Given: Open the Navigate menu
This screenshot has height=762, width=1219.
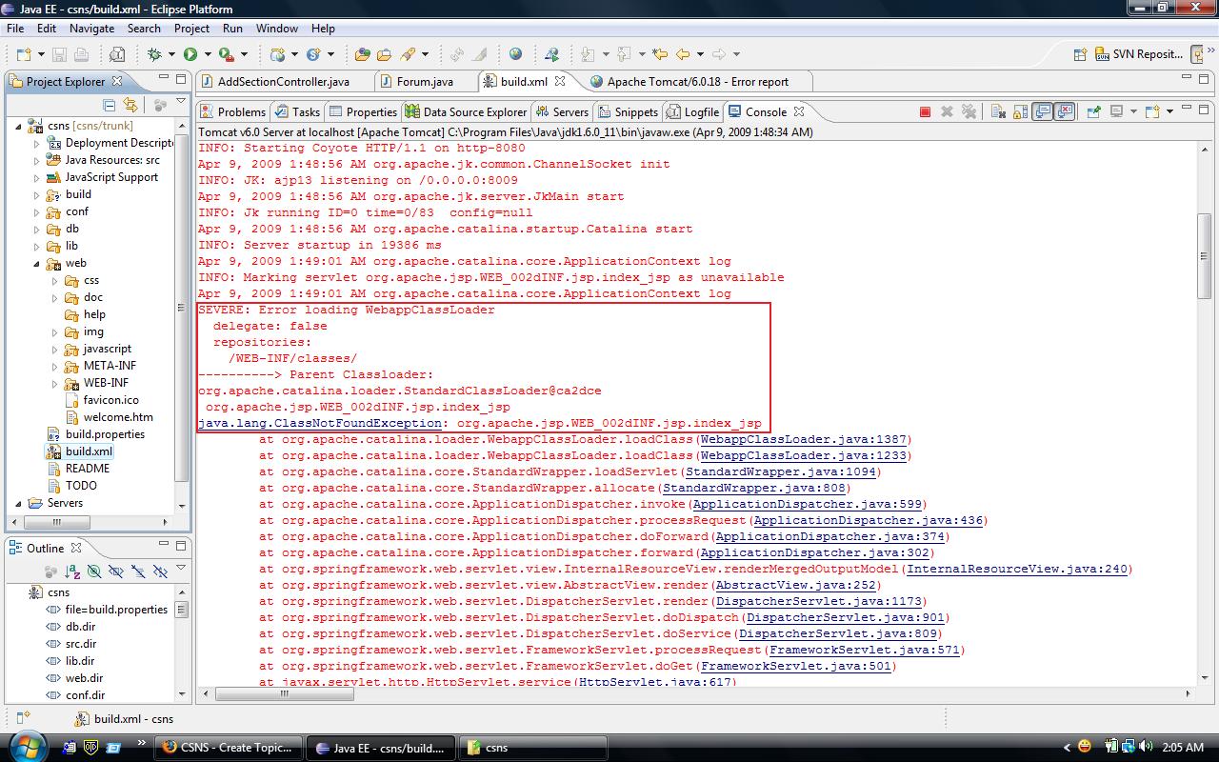Looking at the screenshot, I should click(x=91, y=29).
